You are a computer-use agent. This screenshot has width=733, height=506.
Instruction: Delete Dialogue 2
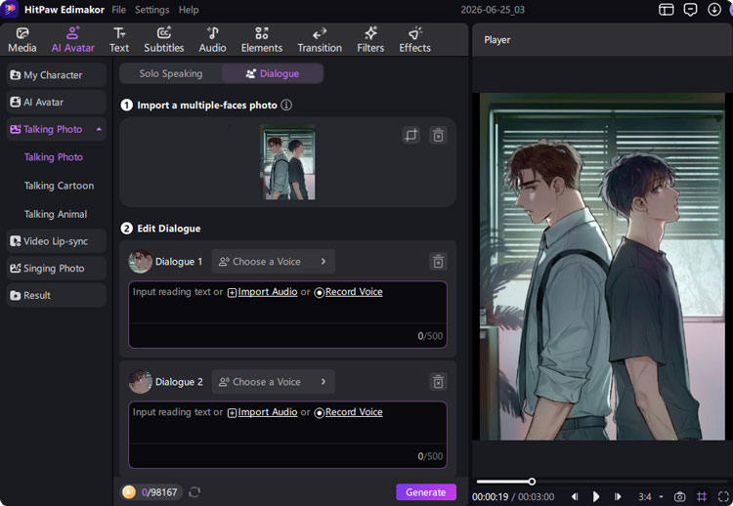coord(438,382)
